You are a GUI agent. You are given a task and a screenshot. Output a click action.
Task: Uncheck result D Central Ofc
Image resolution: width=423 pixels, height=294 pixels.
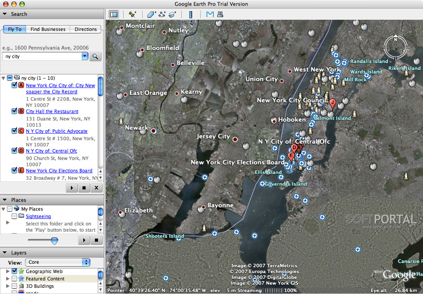pyautogui.click(x=15, y=151)
